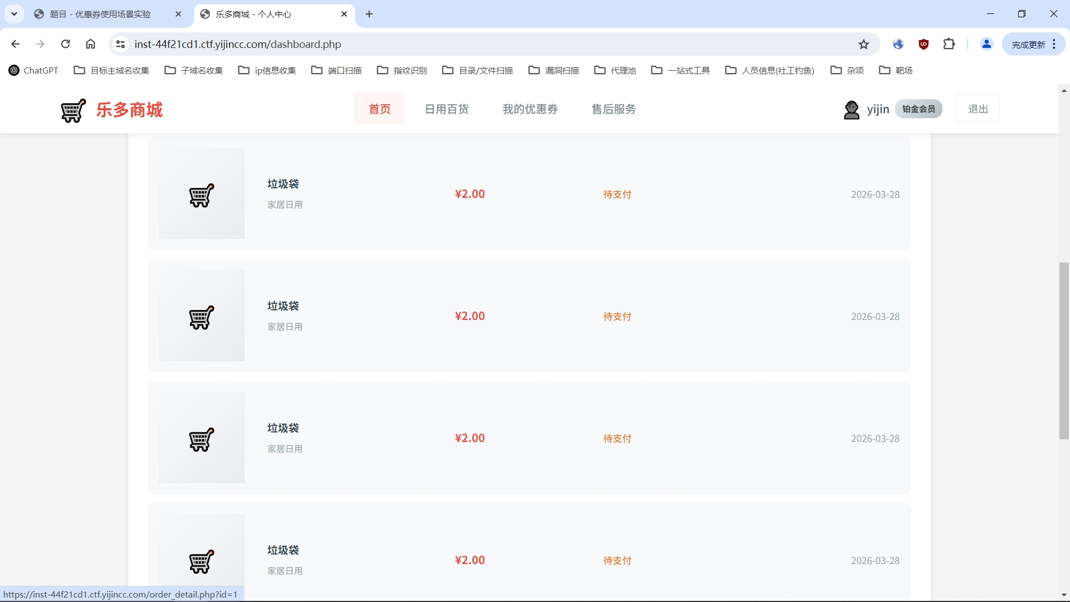
Task: Open the browser extensions puzzle icon
Action: (x=949, y=44)
